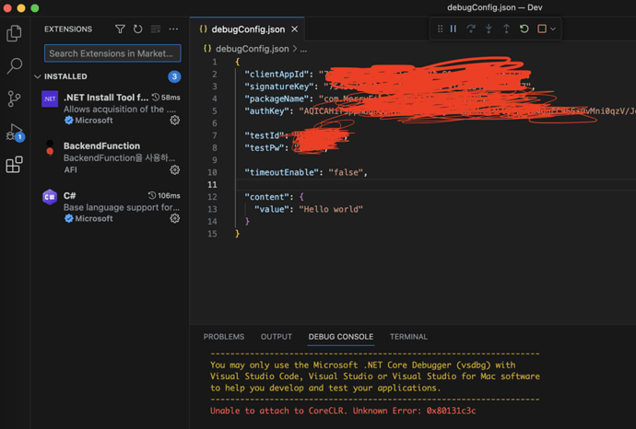The height and width of the screenshot is (429, 636).
Task: Click the AFI publisher label
Action: pos(70,169)
